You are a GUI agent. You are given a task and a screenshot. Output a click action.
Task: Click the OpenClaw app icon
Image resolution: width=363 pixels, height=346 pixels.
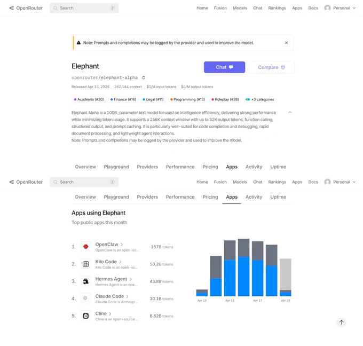[85, 247]
